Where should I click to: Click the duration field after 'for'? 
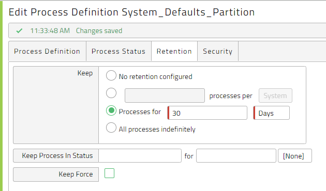pyautogui.click(x=236, y=156)
